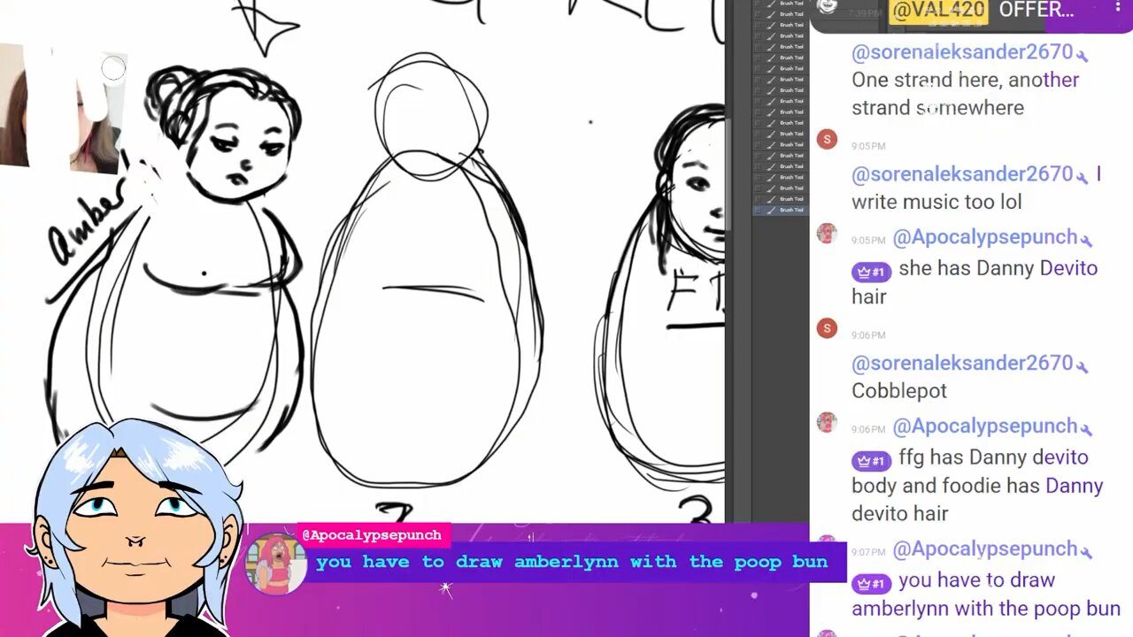Click the pink @Apocalypsepunch overlay name tag

[372, 534]
